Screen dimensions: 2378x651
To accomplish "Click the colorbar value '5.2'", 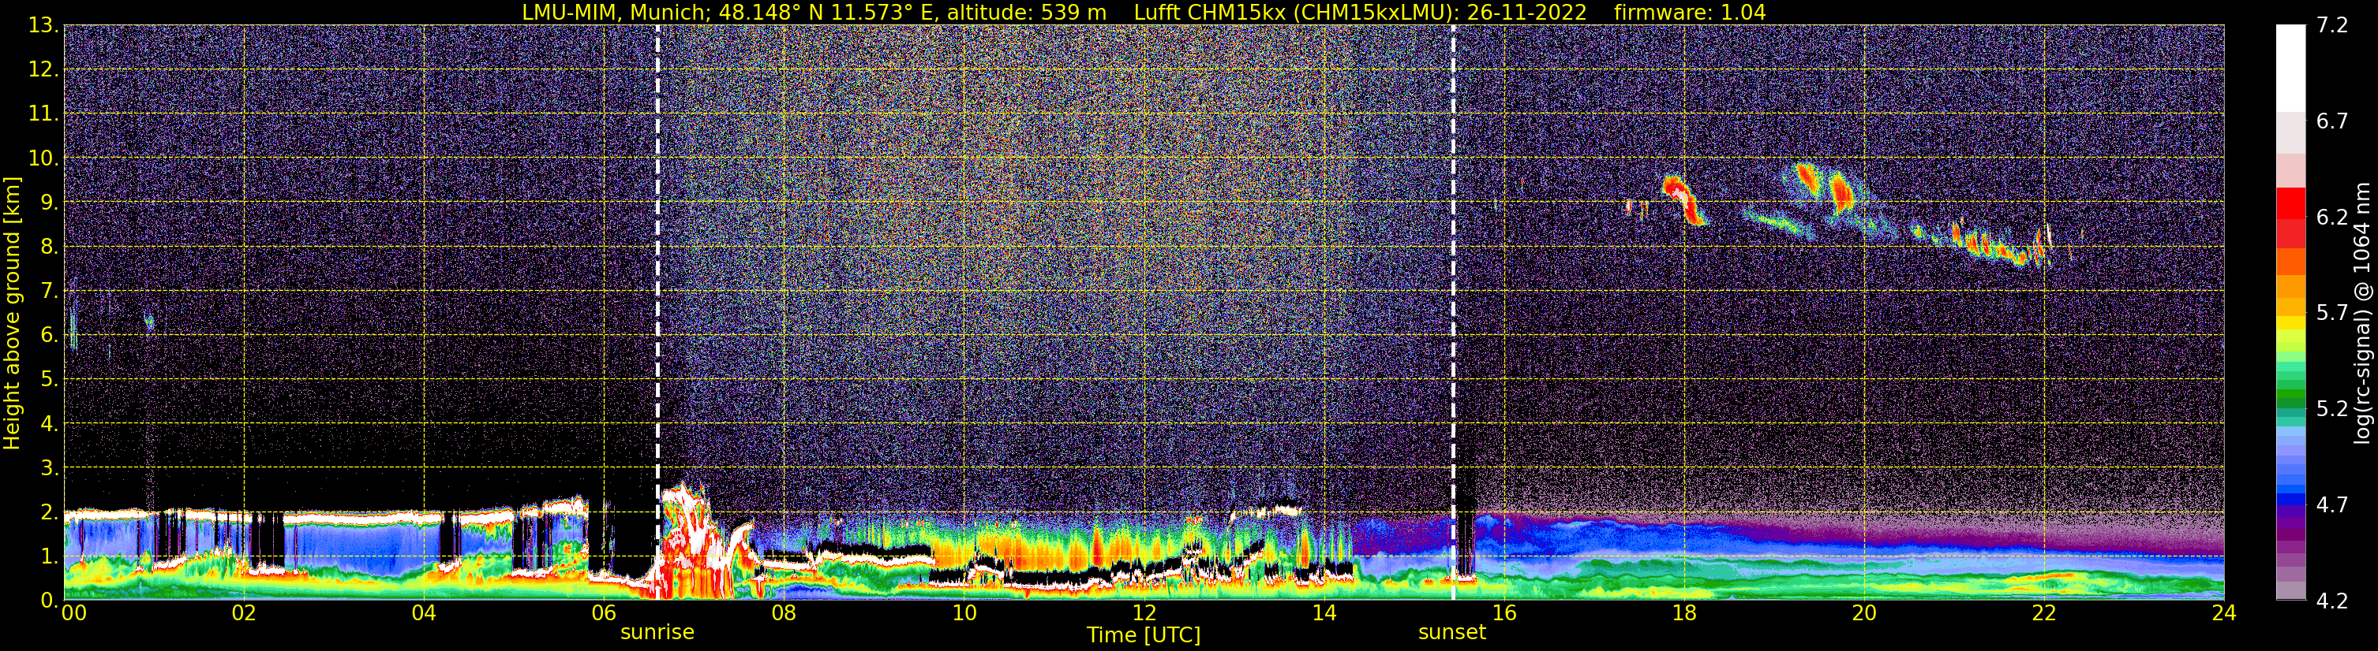I will 2332,409.
